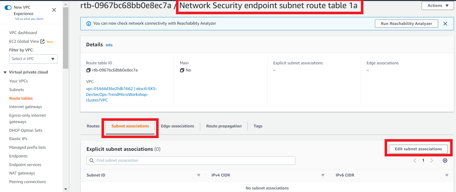Go to the previous page of subnet associations
Viewport: 456px width, 192px height.
coord(415,160)
